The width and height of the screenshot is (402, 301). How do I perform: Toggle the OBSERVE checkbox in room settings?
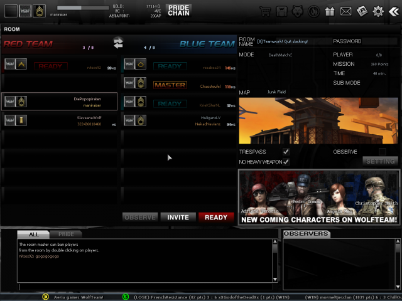[382, 152]
